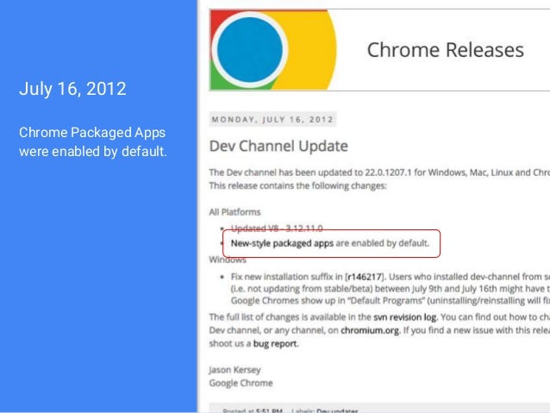Click the 'This release contains the following changes' line
Image resolution: width=550 pixels, height=413 pixels.
pyautogui.click(x=297, y=185)
